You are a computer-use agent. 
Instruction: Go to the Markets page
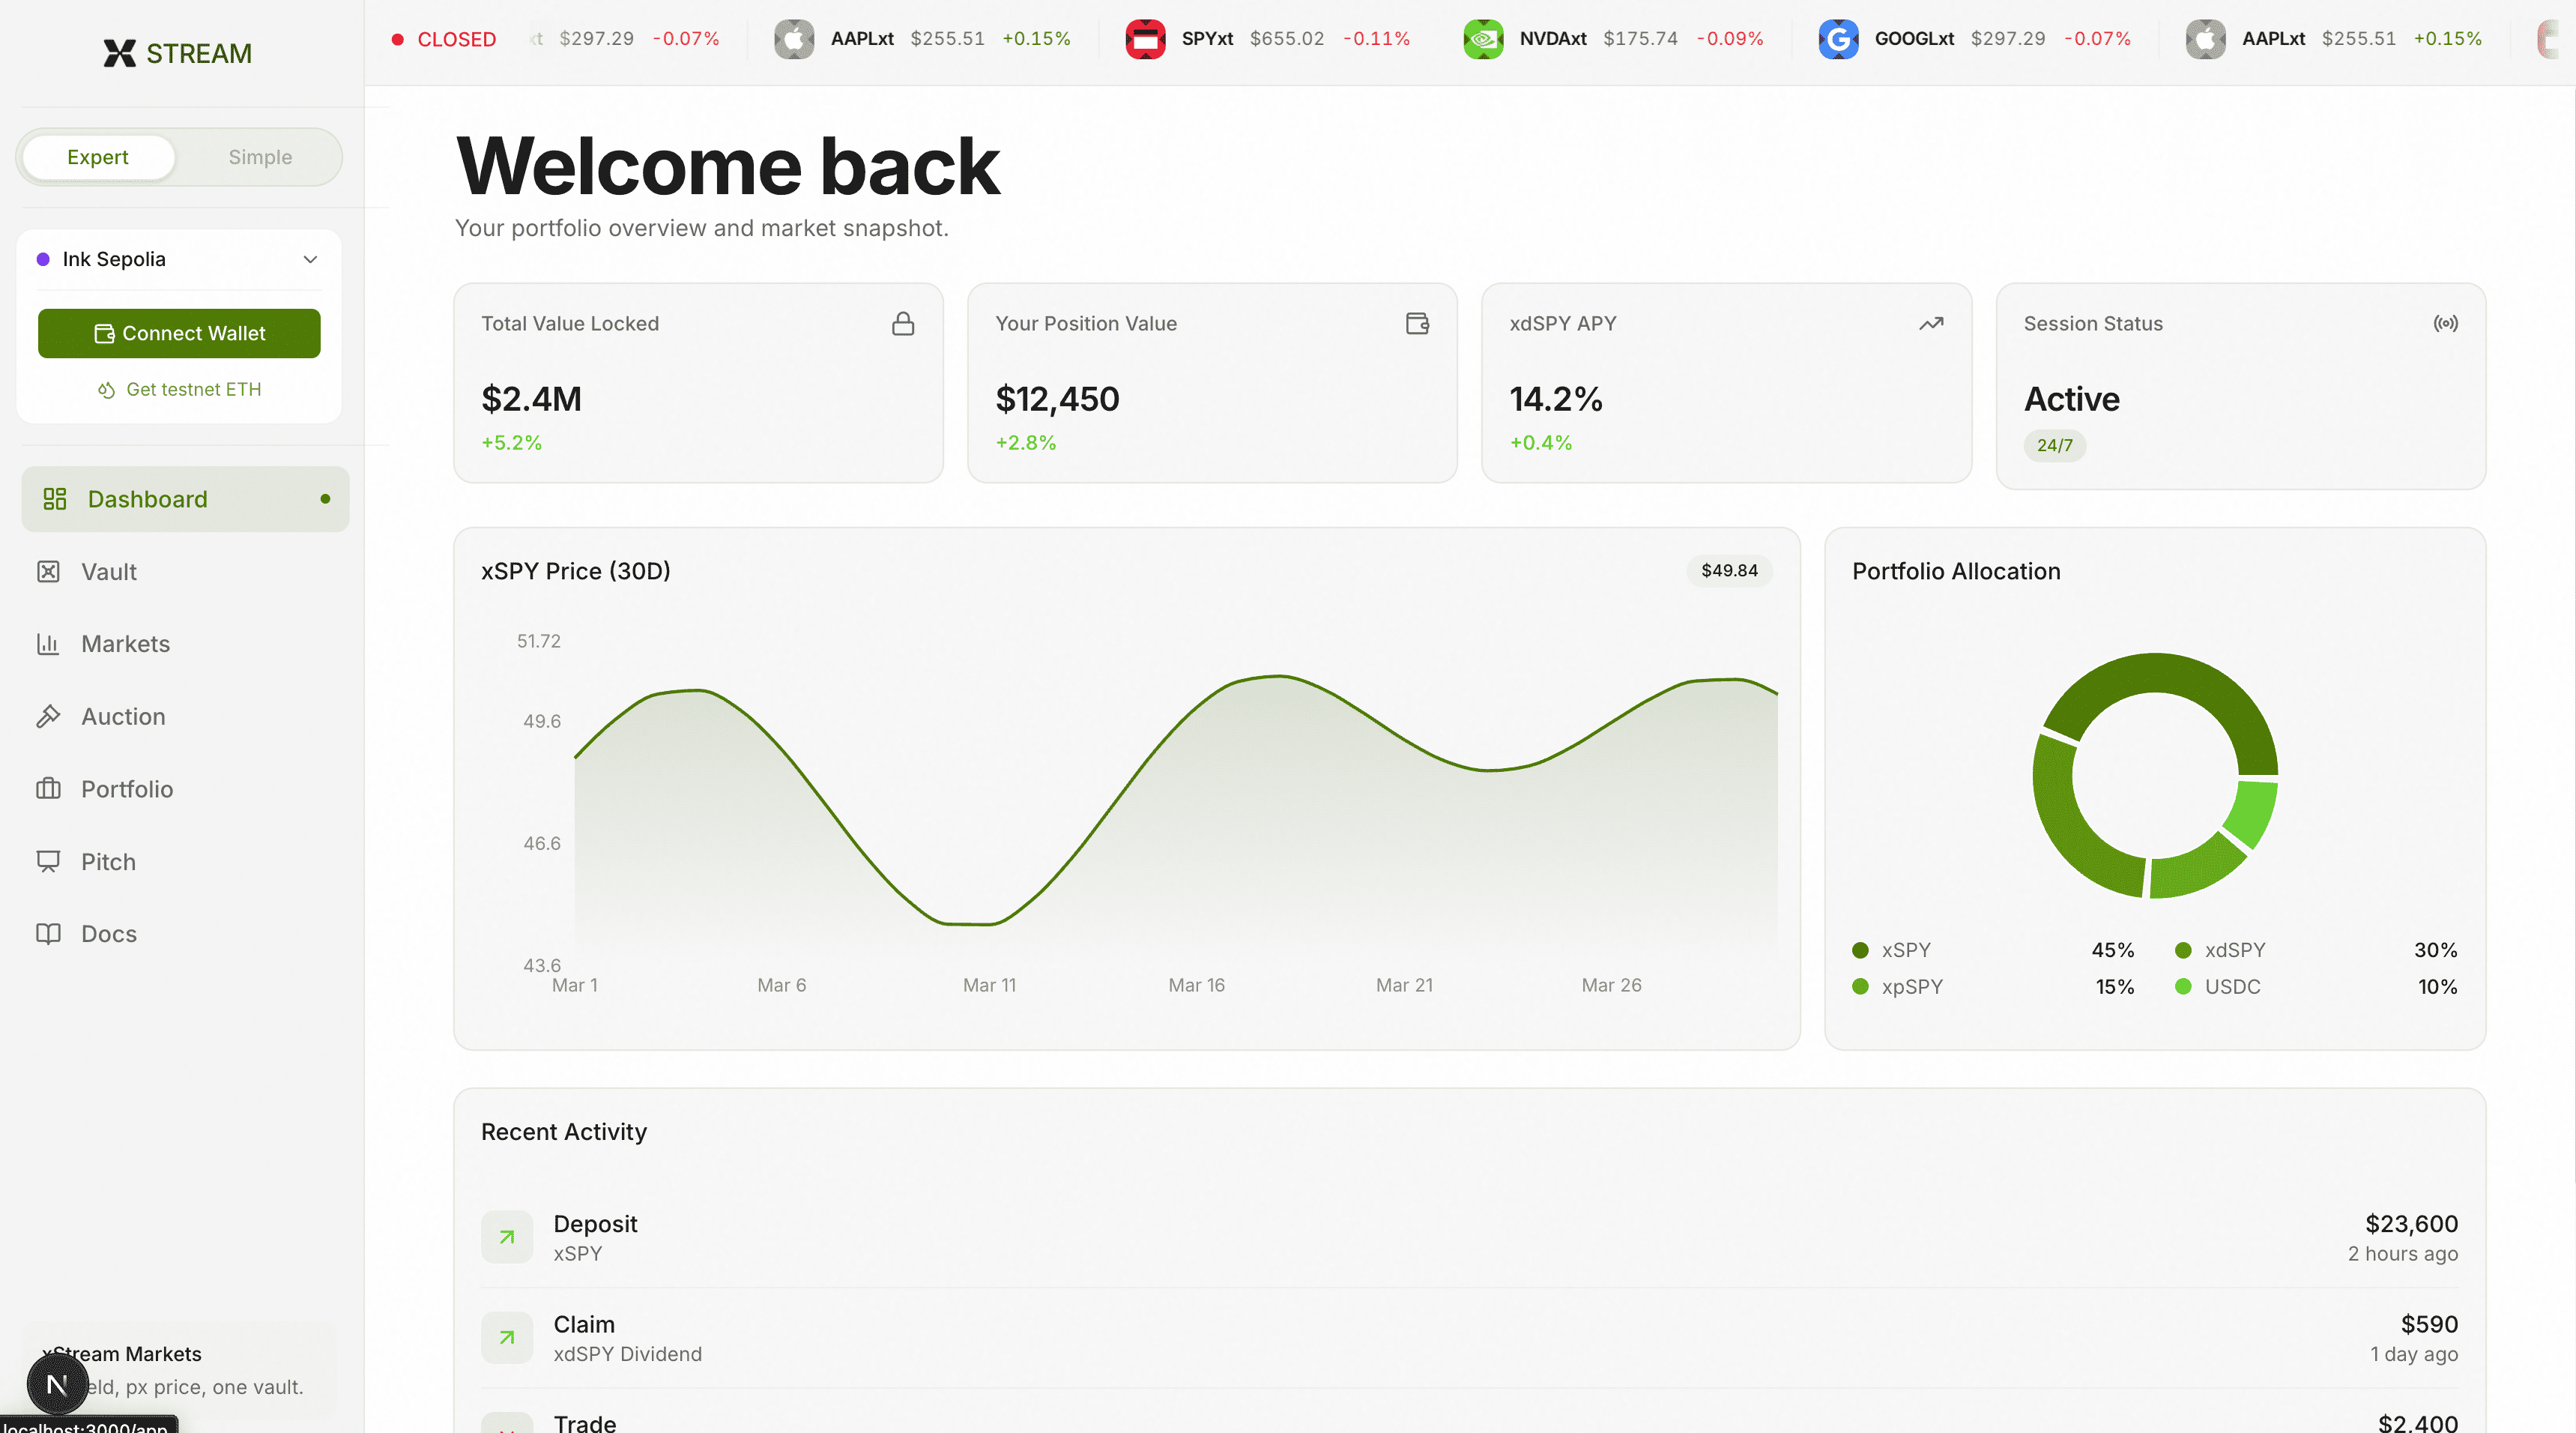click(126, 644)
